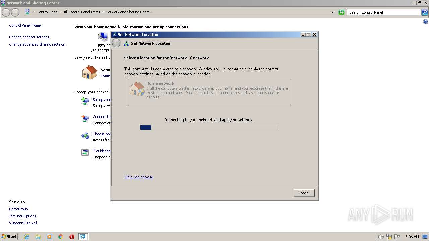
Task: Open the 'Connect to' link
Action: (102, 117)
